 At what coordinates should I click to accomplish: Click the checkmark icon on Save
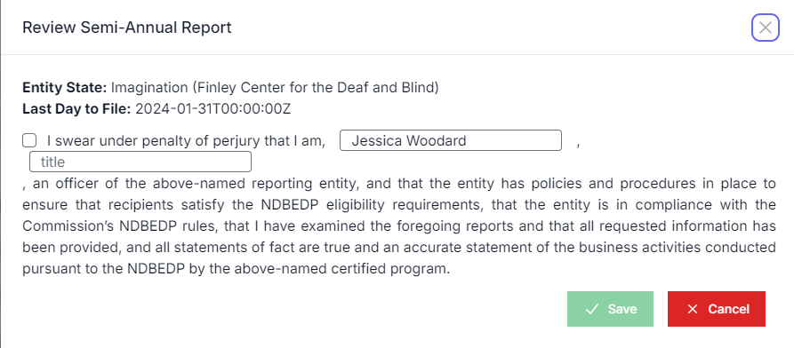pyautogui.click(x=591, y=309)
